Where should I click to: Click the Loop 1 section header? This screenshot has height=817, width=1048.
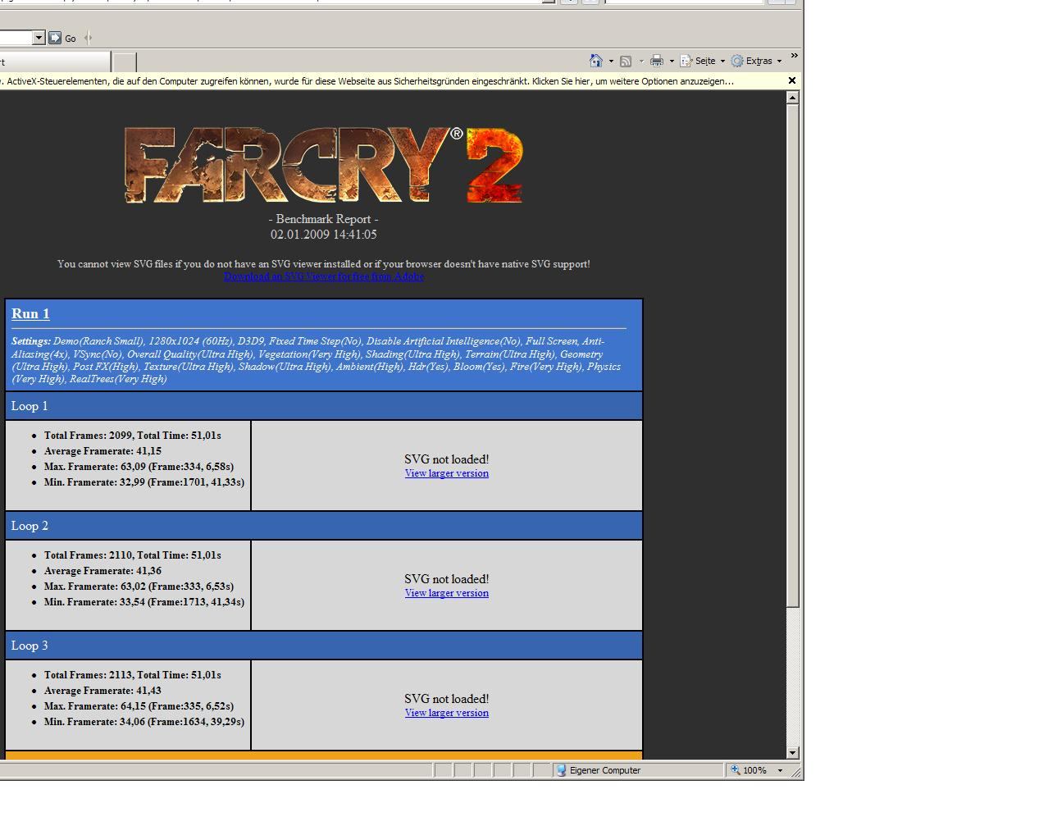324,406
